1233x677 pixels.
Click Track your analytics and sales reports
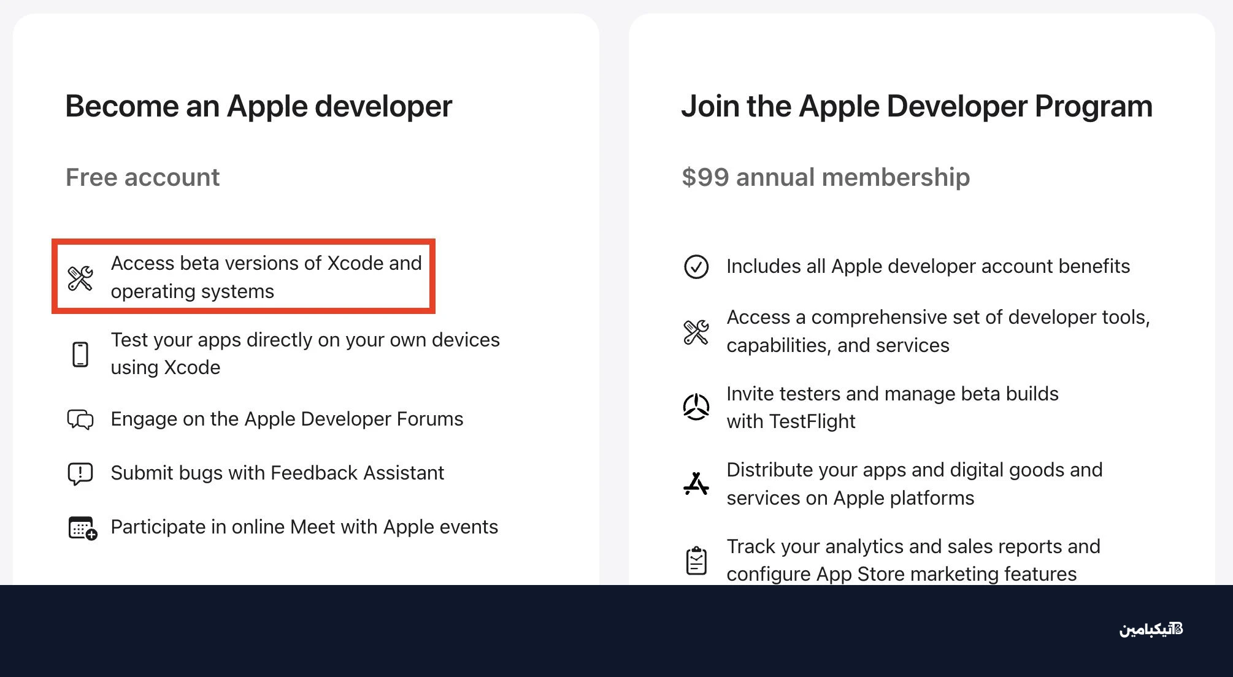coord(913,560)
